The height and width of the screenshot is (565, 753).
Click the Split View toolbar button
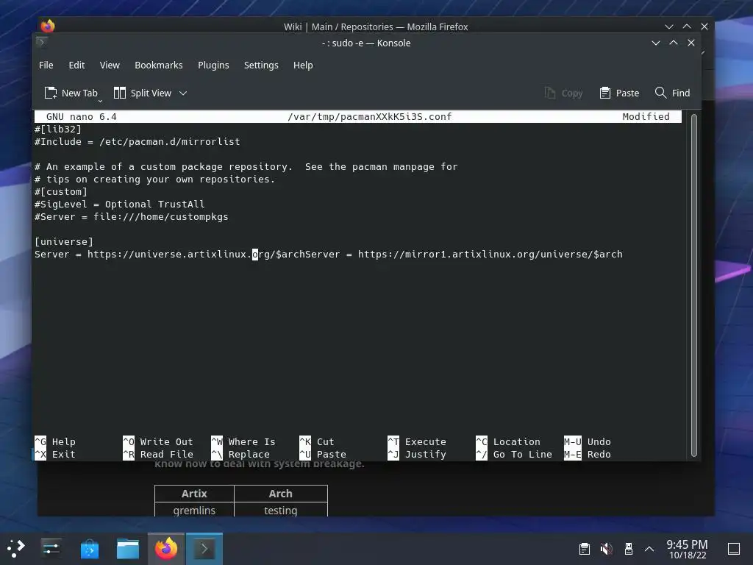(143, 93)
